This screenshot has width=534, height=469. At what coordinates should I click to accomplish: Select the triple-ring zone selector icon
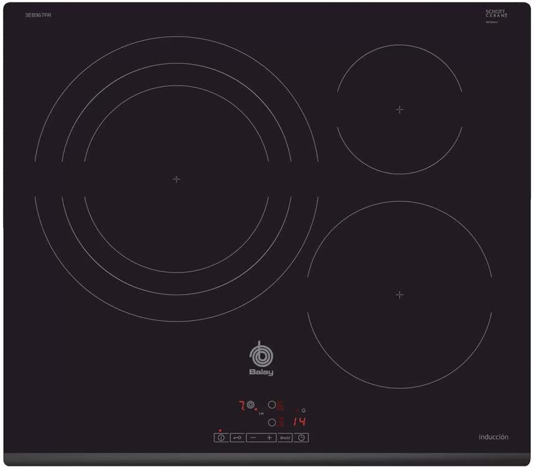click(x=251, y=404)
